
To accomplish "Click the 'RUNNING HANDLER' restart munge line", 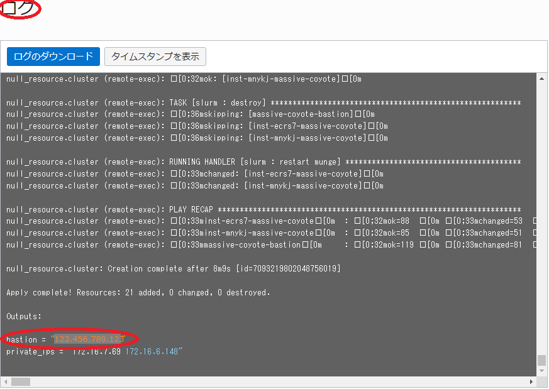I will 263,162.
